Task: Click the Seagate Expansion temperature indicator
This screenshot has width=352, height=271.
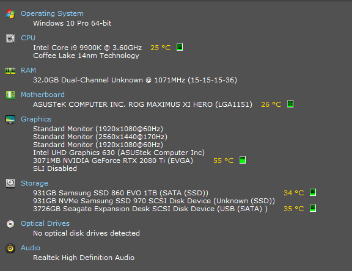Action: point(313,208)
